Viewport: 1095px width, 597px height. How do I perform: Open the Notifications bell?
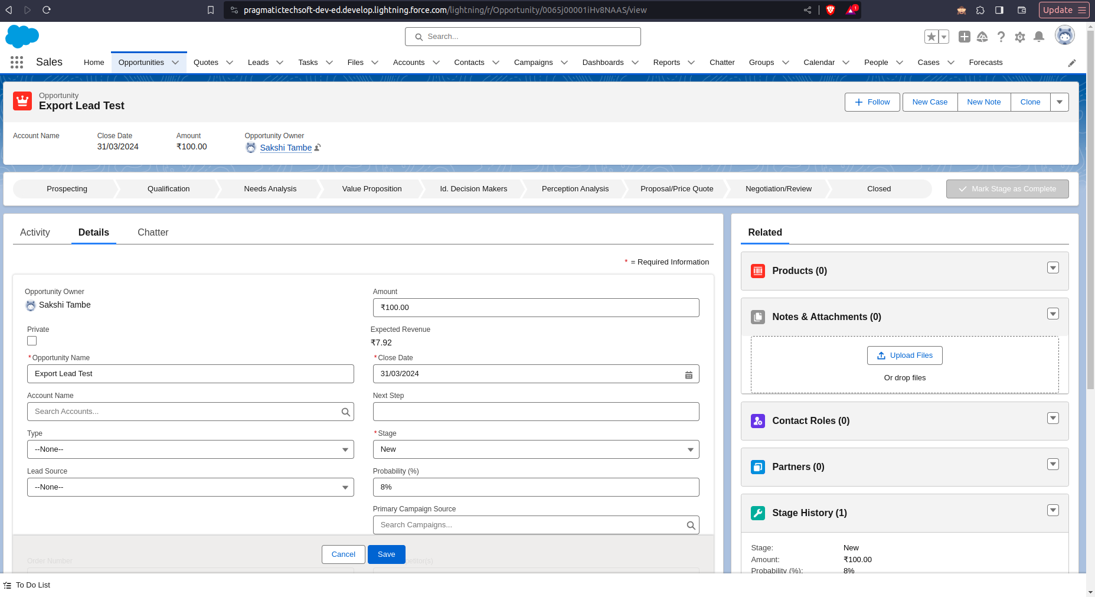coord(1039,37)
